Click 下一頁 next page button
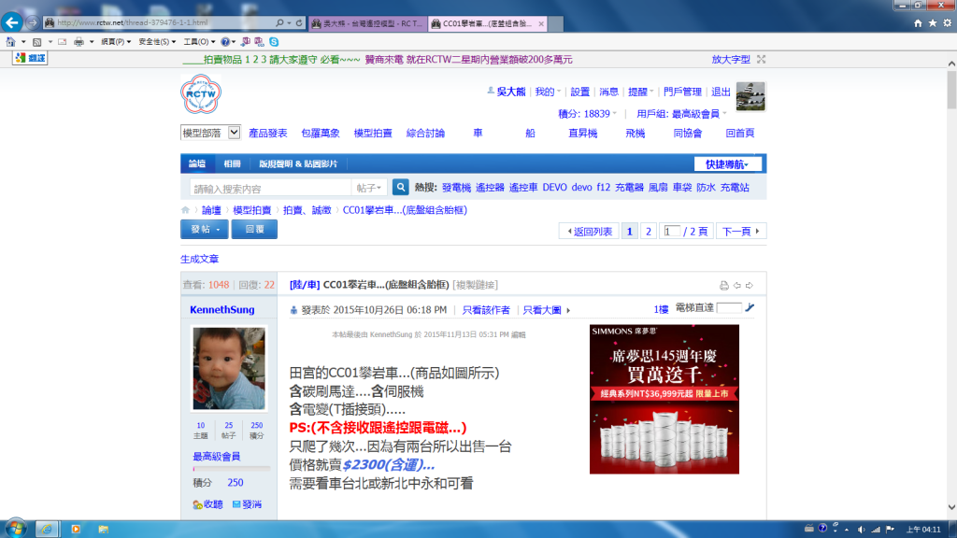The width and height of the screenshot is (957, 538). [x=741, y=232]
